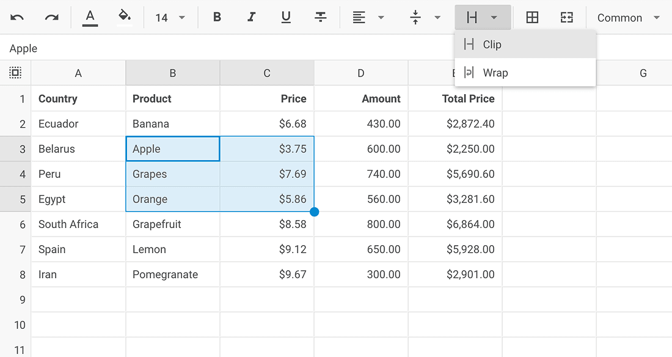Toggle italic formatting
Viewport: 672px width, 357px height.
coord(252,17)
